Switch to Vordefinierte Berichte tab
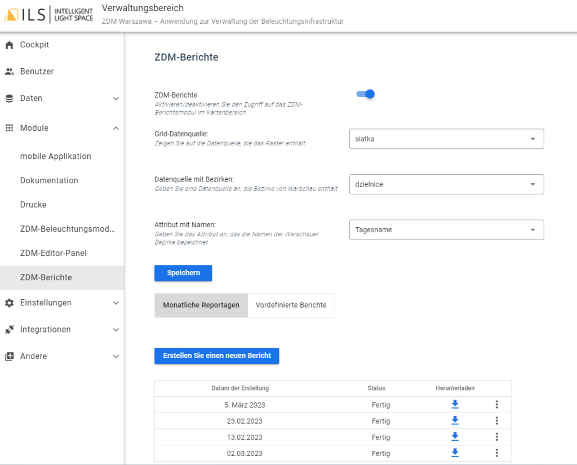Image resolution: width=577 pixels, height=465 pixels. click(291, 305)
